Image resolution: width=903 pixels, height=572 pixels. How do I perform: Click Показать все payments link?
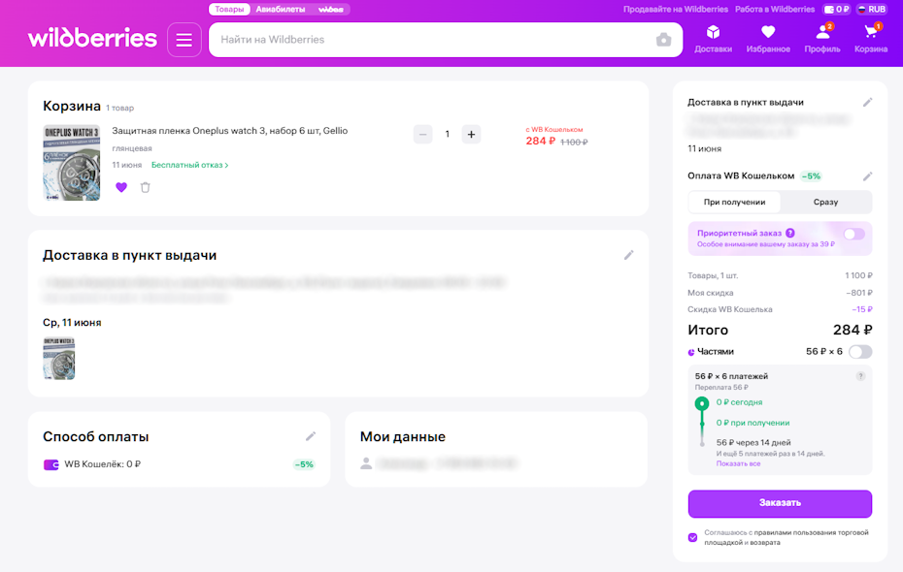pos(738,463)
